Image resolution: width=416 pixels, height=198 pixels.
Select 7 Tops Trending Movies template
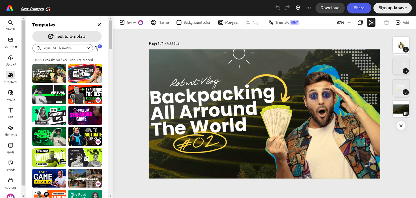click(85, 73)
